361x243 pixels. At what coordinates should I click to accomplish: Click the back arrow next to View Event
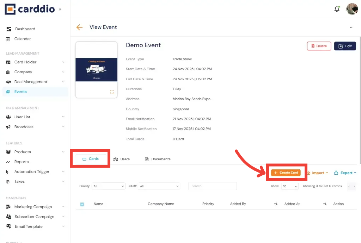[x=79, y=27]
